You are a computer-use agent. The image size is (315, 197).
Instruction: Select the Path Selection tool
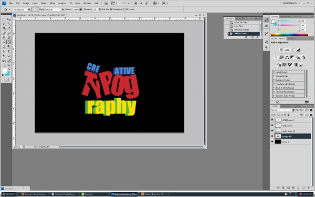4,56
